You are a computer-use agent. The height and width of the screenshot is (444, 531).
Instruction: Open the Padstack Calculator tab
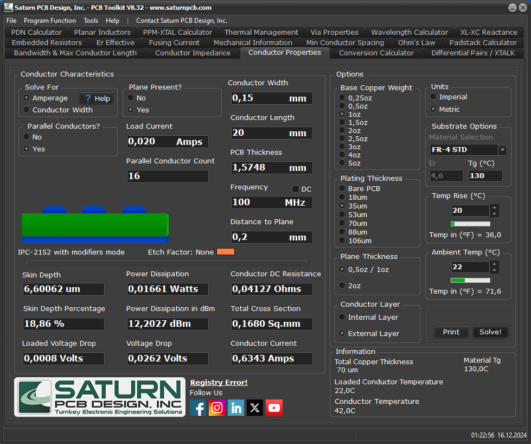click(x=483, y=43)
